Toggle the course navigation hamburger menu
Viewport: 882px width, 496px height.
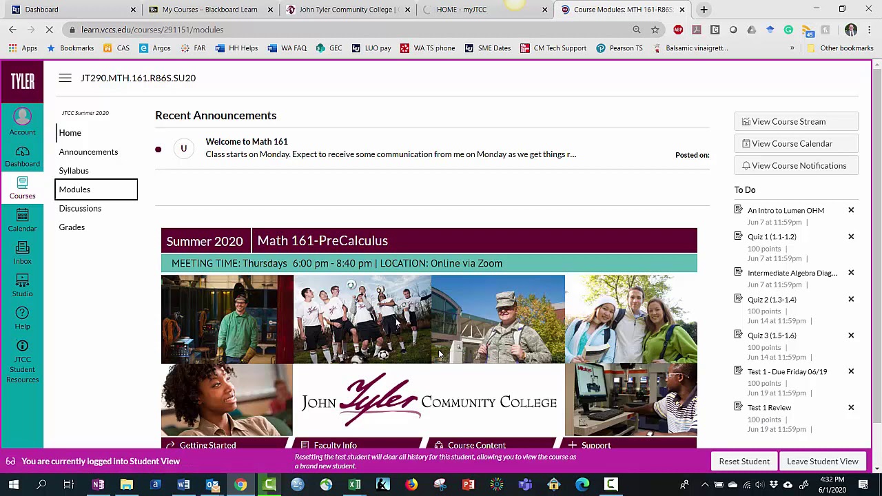click(65, 78)
